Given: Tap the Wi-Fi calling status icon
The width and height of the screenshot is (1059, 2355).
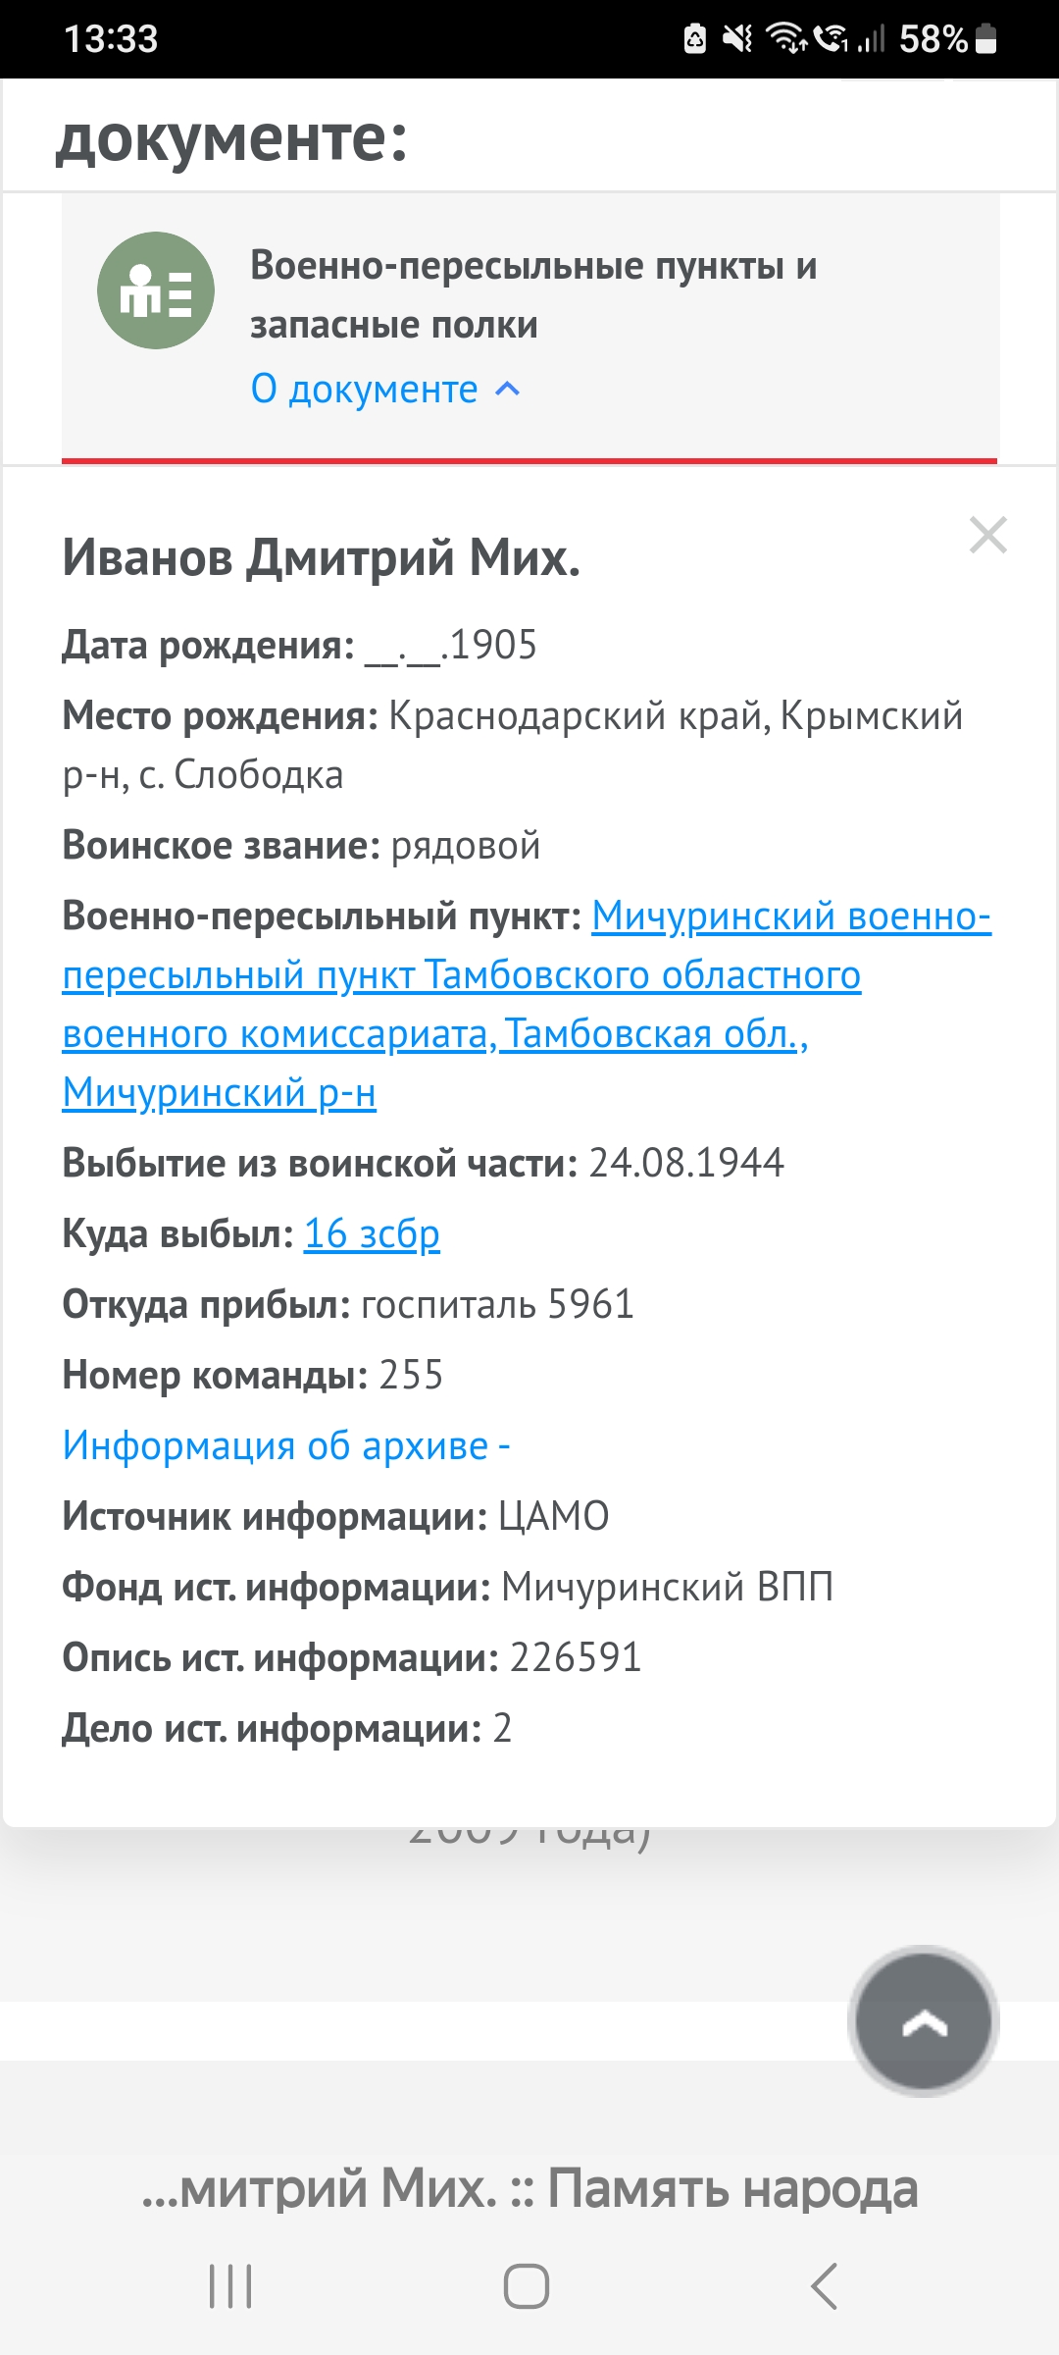Looking at the screenshot, I should [832, 39].
